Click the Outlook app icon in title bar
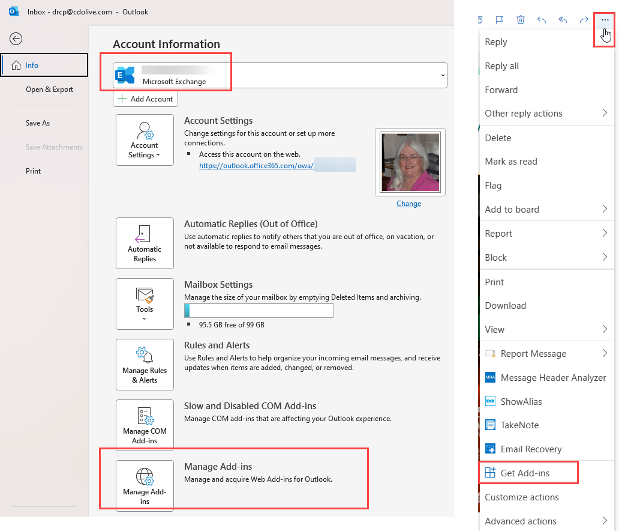This screenshot has height=531, width=619. (x=14, y=11)
